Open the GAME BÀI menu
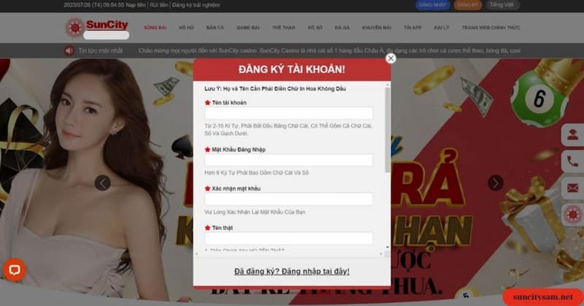 [x=247, y=28]
